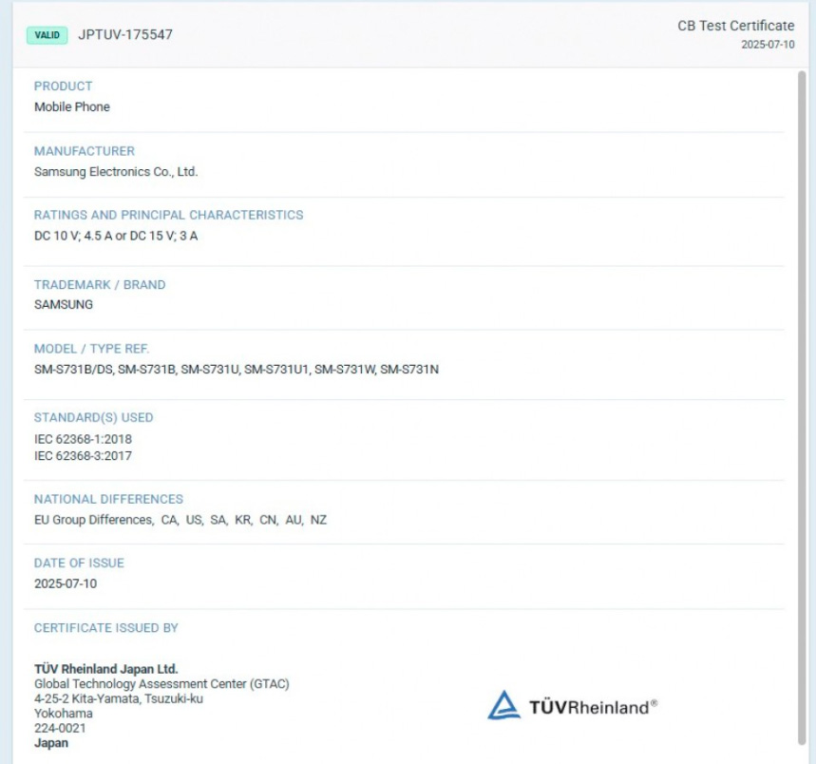This screenshot has height=764, width=816.
Task: Select the Yokohama city line
Action: coord(64,714)
